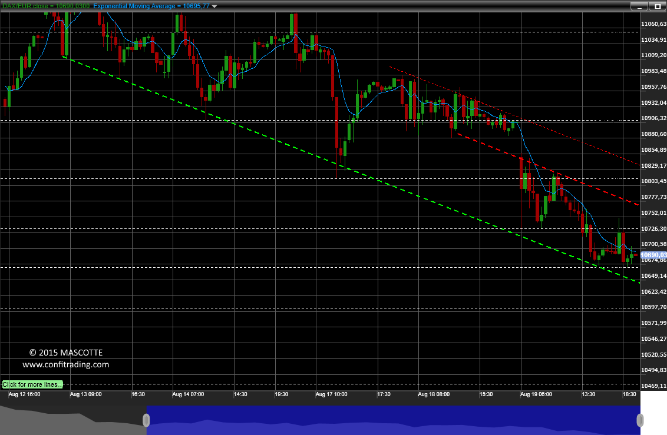Click the time label 'Aug 14 07:00'
667x435 pixels.
188,394
